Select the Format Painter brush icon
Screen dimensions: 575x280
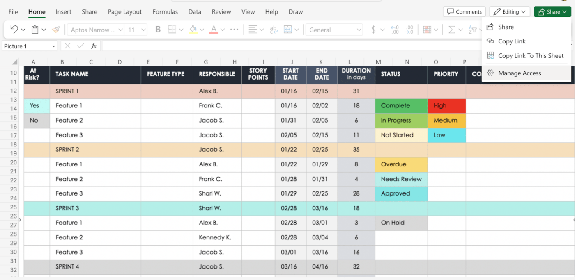(56, 30)
